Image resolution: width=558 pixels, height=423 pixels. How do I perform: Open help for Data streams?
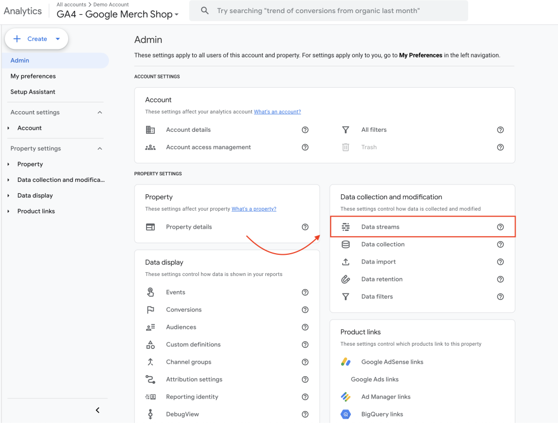pos(500,227)
